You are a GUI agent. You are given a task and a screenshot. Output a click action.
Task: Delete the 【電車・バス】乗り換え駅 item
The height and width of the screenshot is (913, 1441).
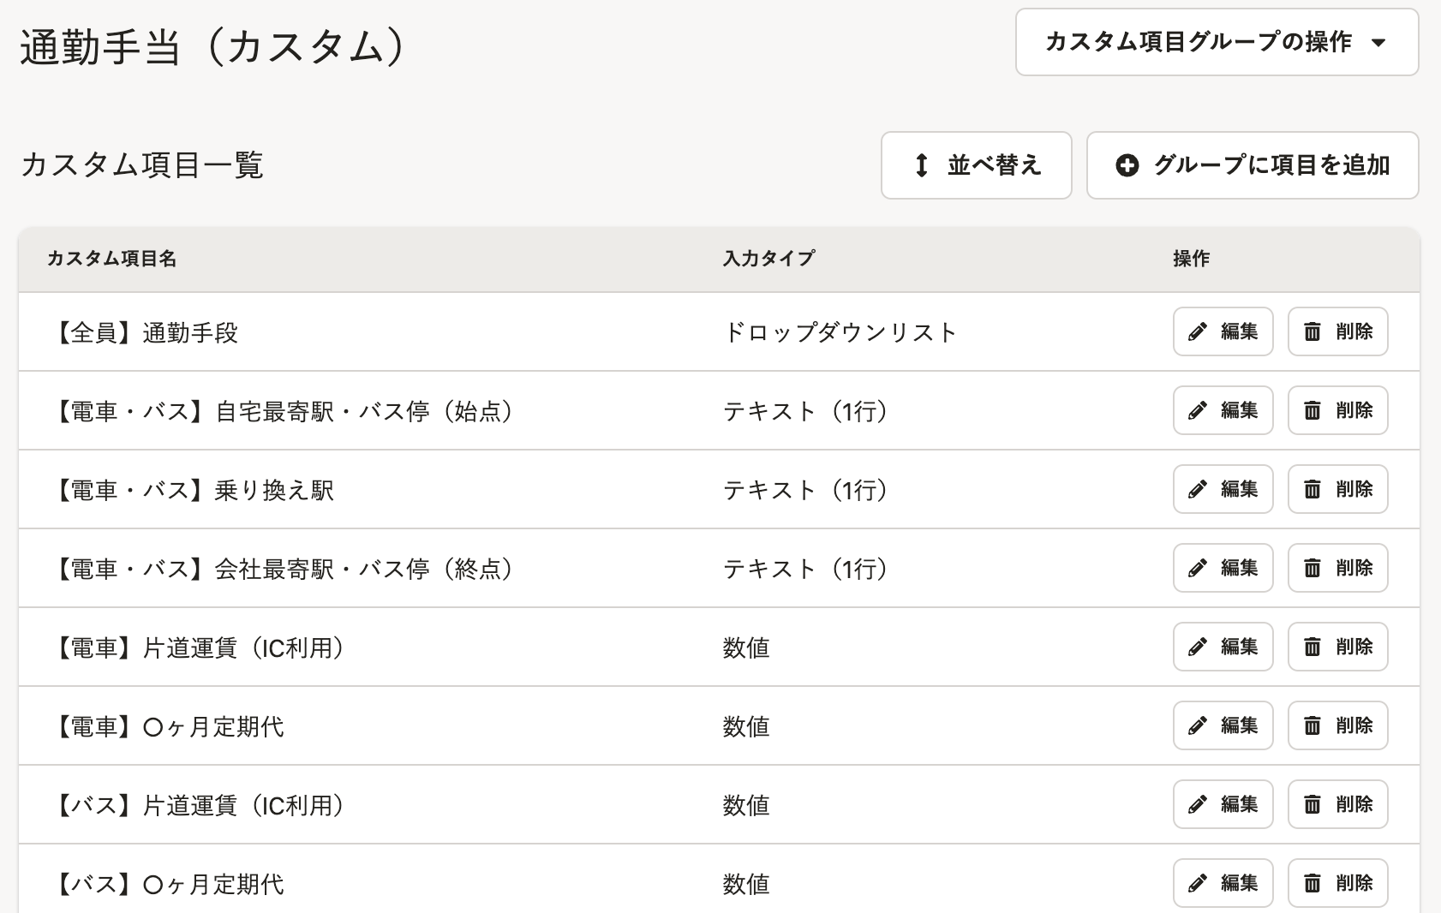pos(1337,489)
